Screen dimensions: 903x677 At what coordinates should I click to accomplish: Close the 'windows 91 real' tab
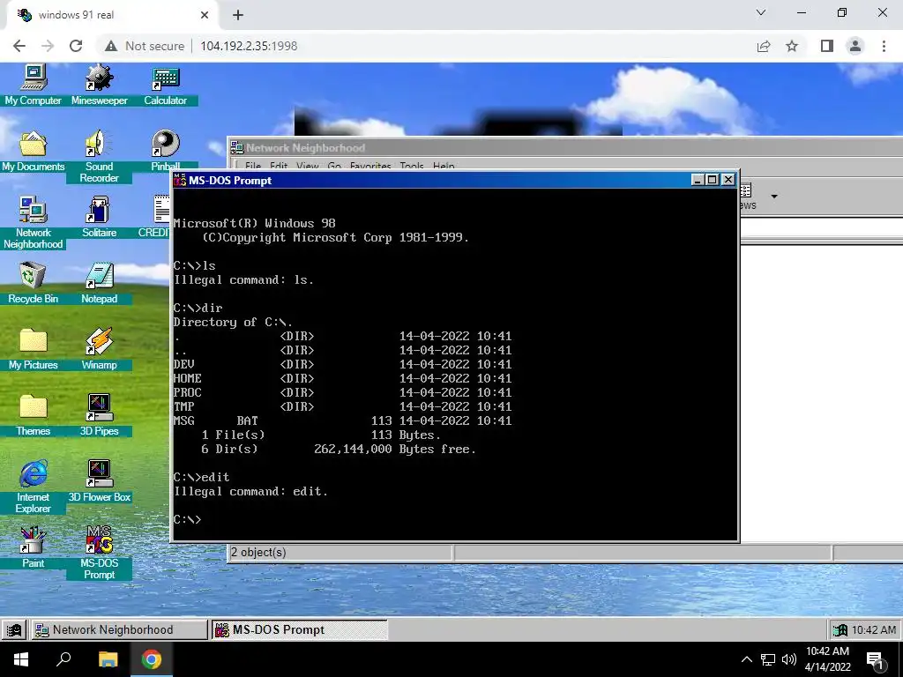[x=205, y=15]
